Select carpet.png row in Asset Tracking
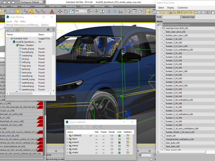 pos(29,55)
